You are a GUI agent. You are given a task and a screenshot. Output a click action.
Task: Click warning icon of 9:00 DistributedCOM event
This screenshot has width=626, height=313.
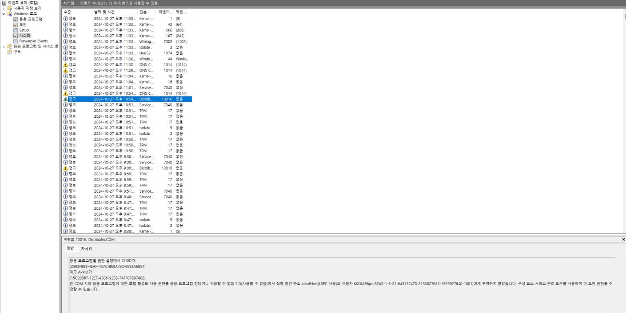coord(66,168)
